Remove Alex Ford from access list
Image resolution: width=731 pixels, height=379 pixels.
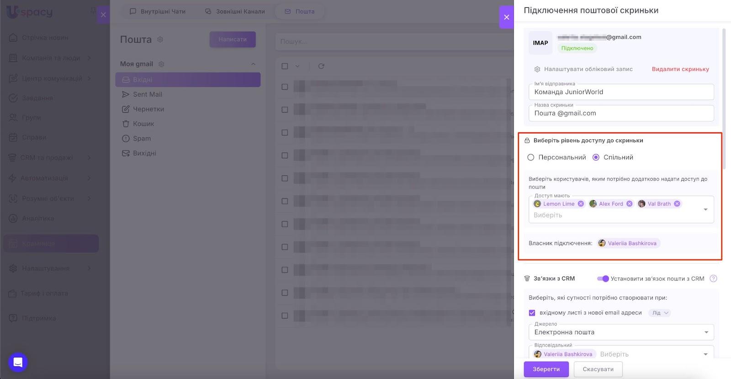click(x=629, y=204)
